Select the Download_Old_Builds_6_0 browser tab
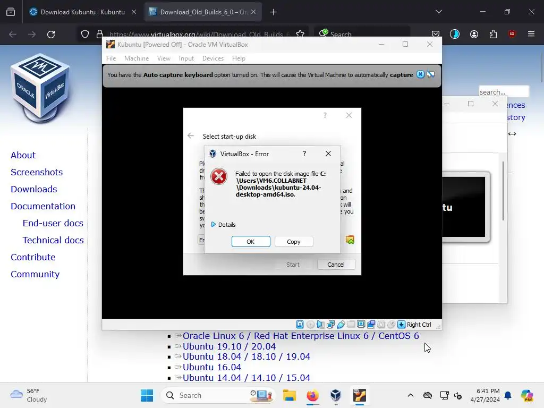544x408 pixels. coord(203,12)
